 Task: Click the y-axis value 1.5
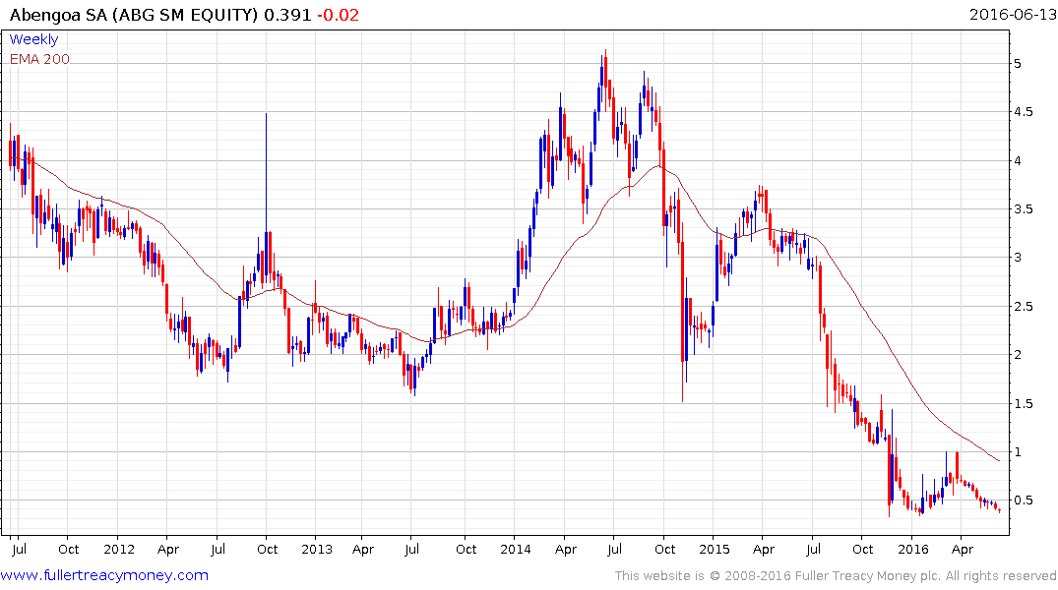pos(1024,403)
